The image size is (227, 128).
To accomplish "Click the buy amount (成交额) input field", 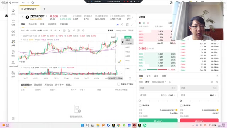I will (x=158, y=95).
